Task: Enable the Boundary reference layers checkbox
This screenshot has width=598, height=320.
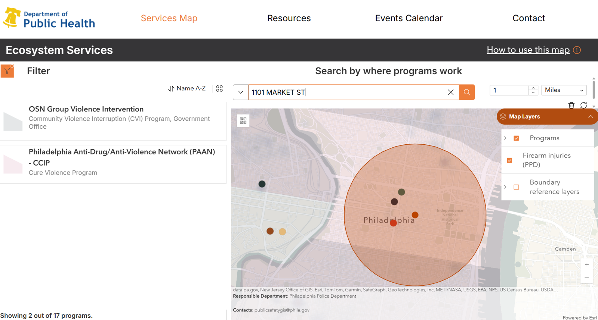Action: [x=516, y=187]
